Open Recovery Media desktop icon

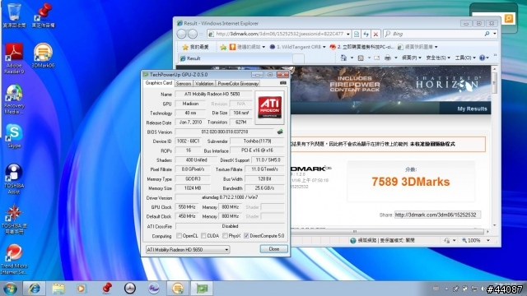coord(14,99)
